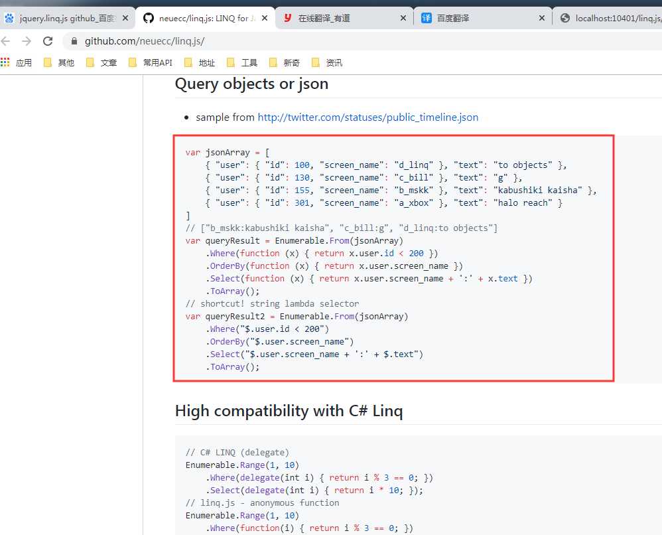This screenshot has height=535, width=662.
Task: Open the 新奇 bookmarks folder
Action: [x=285, y=62]
